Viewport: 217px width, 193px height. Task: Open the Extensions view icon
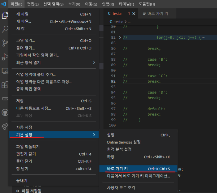[5, 85]
